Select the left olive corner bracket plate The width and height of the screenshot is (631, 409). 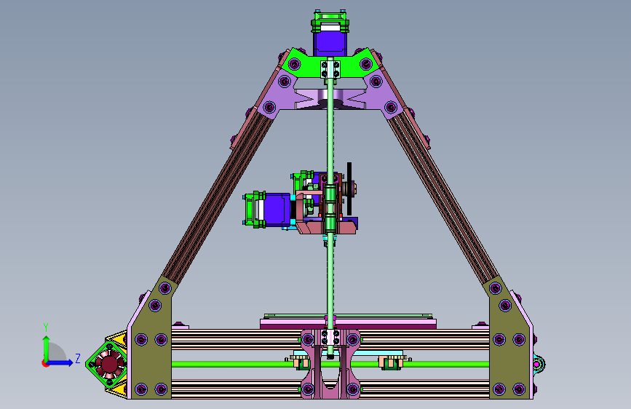coord(151,342)
